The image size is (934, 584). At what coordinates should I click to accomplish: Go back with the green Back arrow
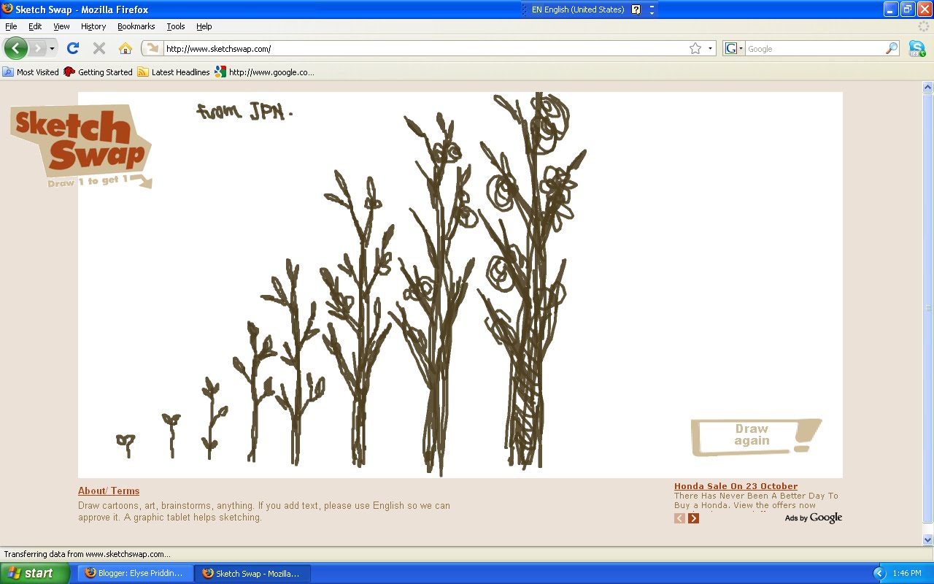15,48
